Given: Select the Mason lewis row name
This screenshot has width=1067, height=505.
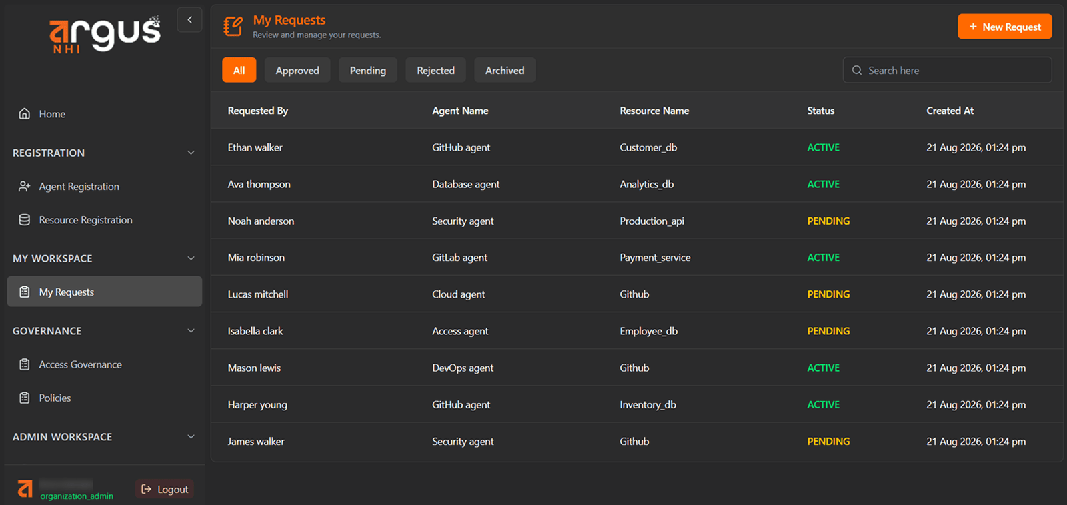Looking at the screenshot, I should point(254,368).
